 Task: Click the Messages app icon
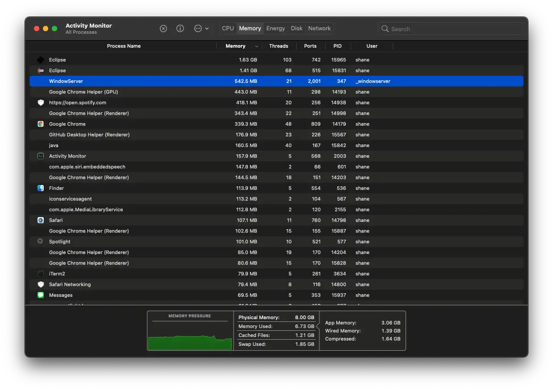41,295
